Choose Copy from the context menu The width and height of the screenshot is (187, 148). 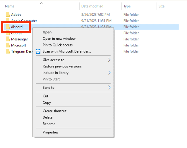click(47, 102)
